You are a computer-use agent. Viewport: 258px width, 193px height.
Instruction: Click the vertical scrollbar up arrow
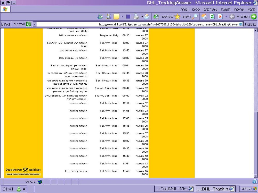click(255, 30)
